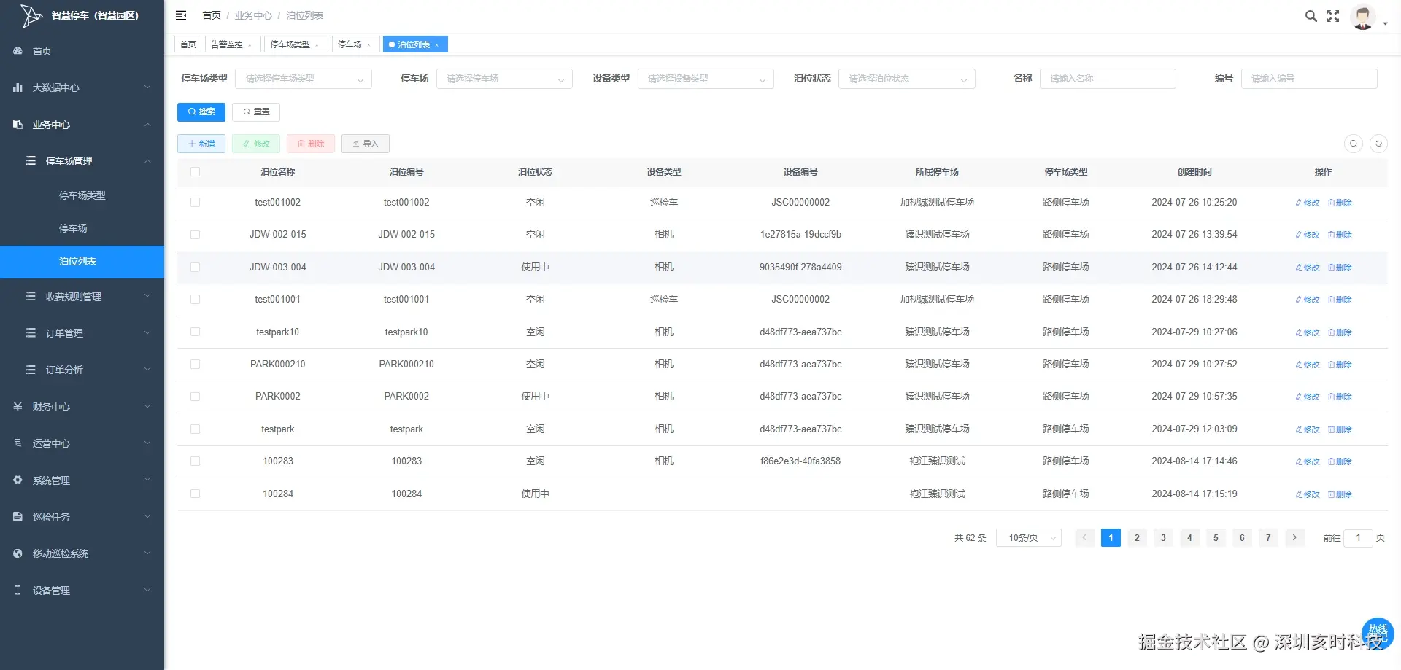Viewport: 1401px width, 670px height.
Task: Click the 运营中心 sidebar icon
Action: [18, 443]
